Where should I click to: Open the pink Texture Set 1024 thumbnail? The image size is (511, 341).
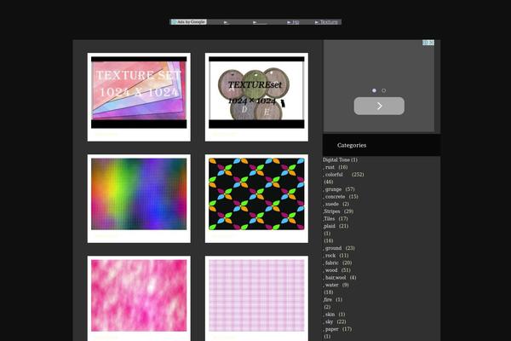(139, 92)
